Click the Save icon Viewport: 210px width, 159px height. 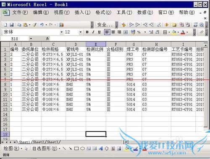click(x=11, y=25)
